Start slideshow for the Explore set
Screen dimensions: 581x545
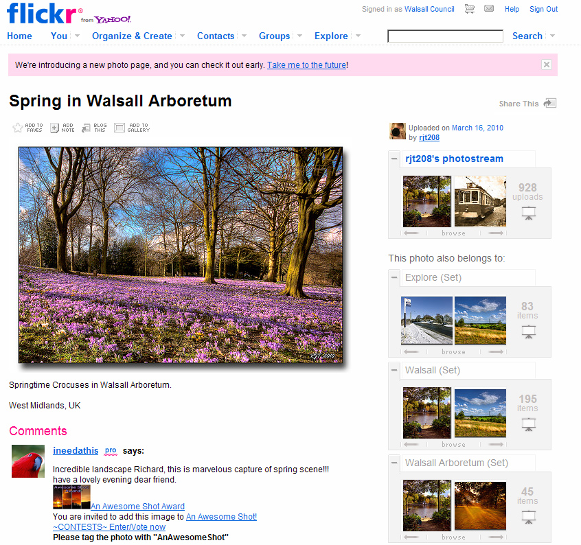click(529, 332)
